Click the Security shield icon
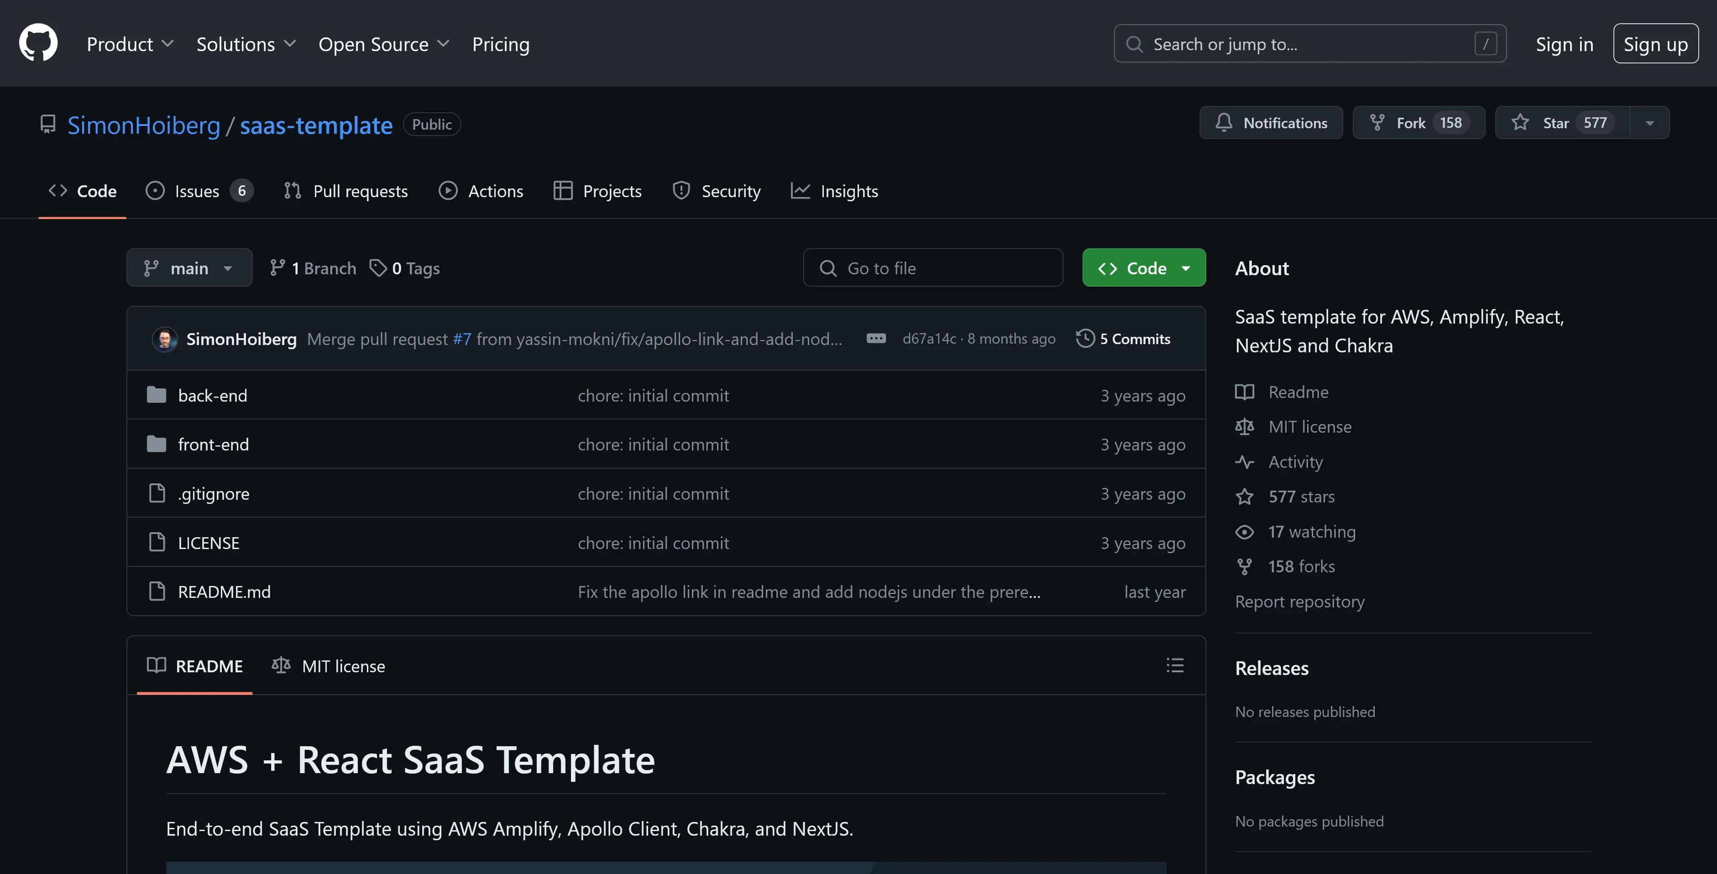The height and width of the screenshot is (874, 1717). coord(681,188)
